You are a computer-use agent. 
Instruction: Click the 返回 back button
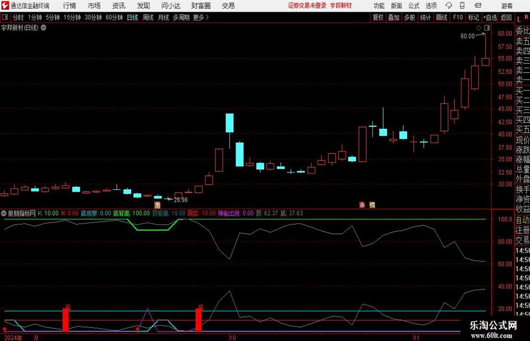[506, 17]
